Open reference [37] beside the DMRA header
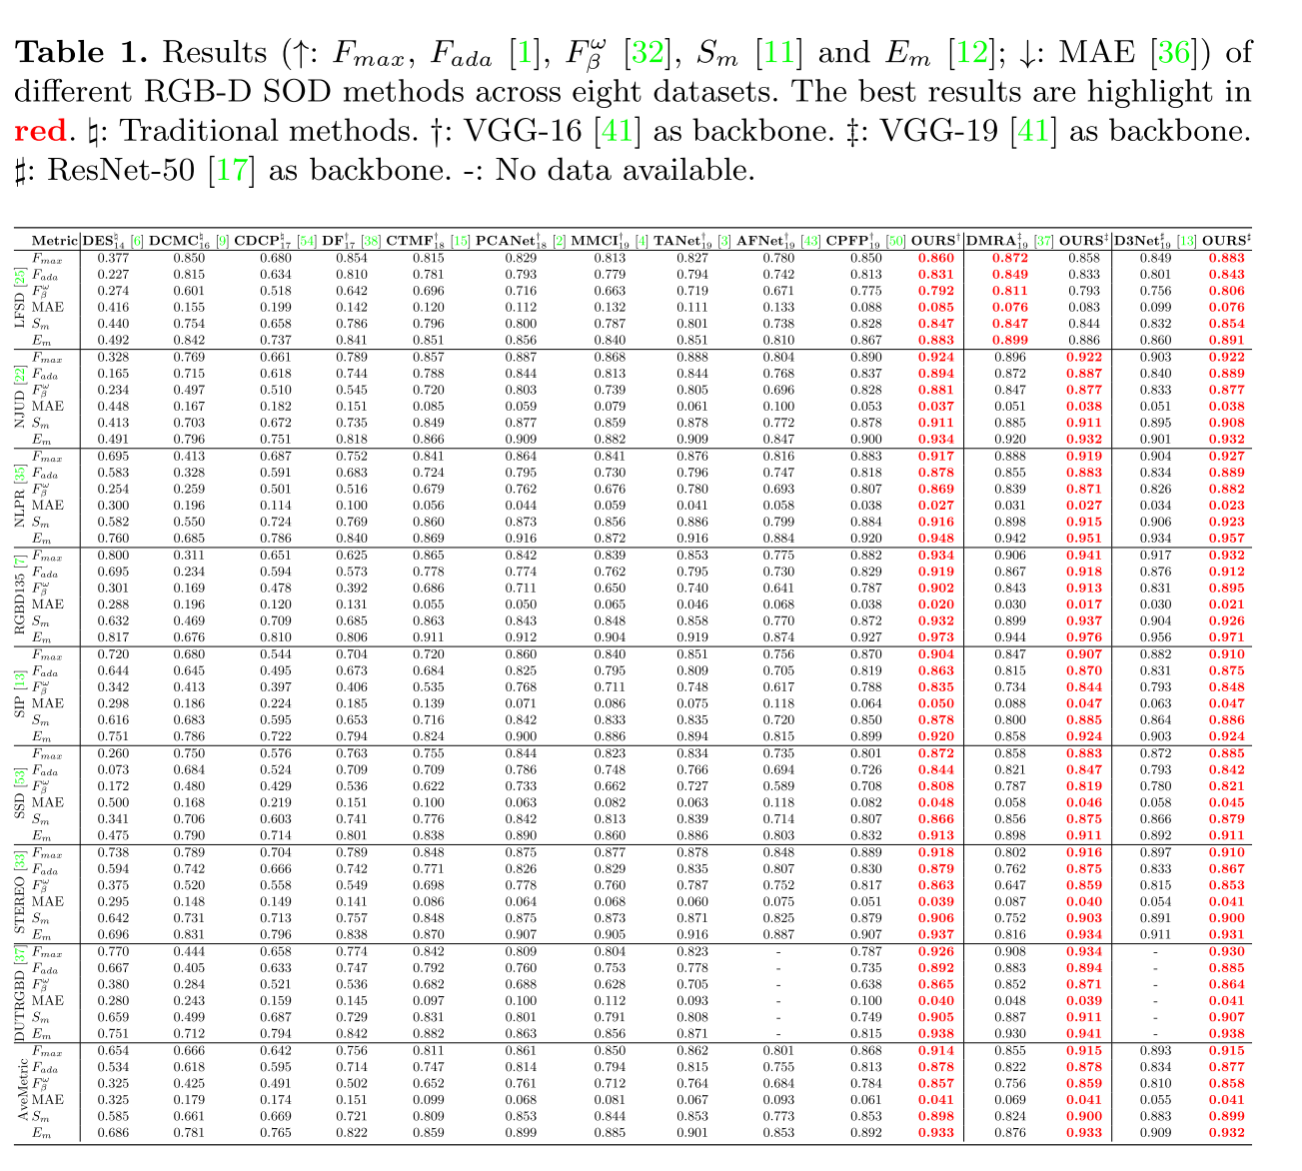 pos(1045,241)
